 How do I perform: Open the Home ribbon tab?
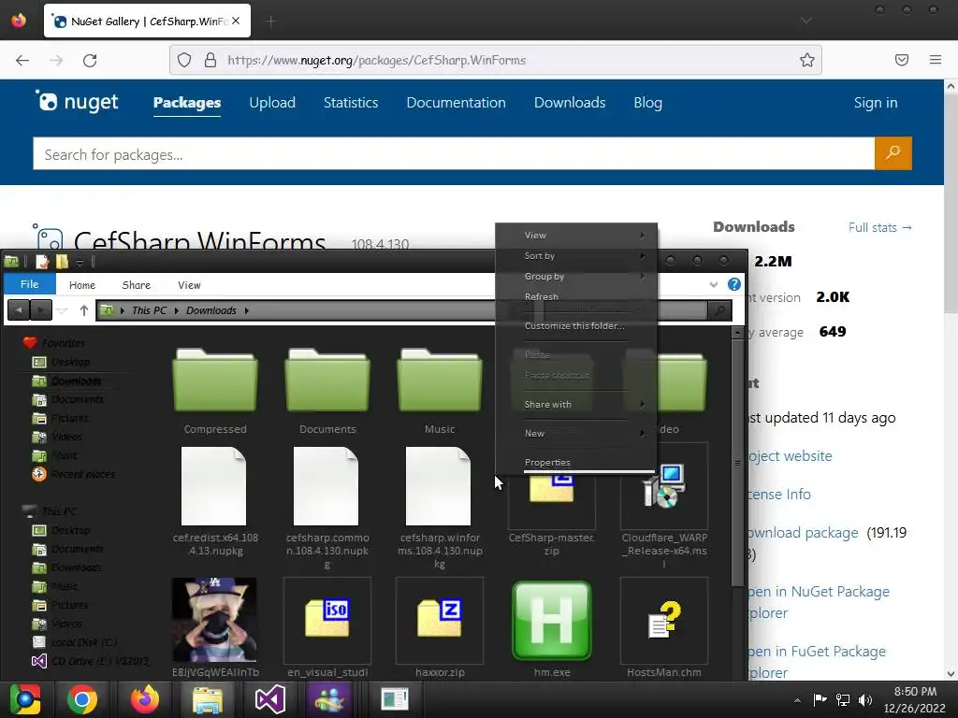point(82,285)
